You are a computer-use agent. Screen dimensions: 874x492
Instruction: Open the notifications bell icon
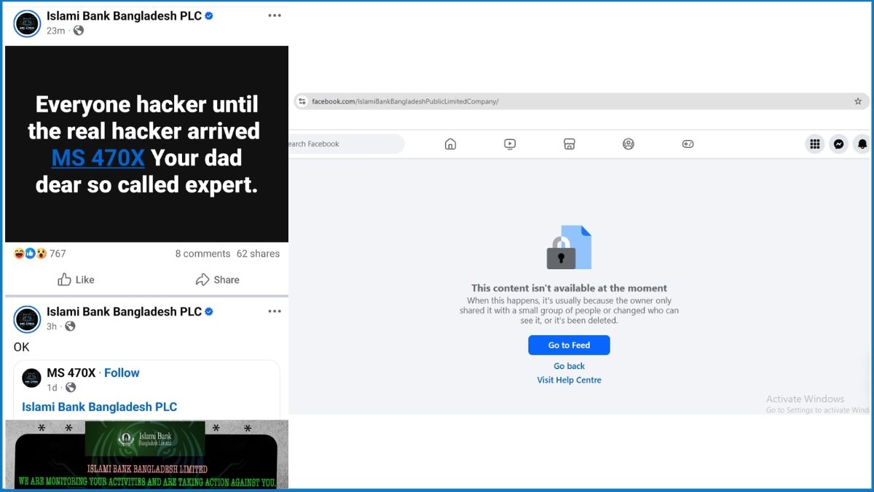pos(862,144)
